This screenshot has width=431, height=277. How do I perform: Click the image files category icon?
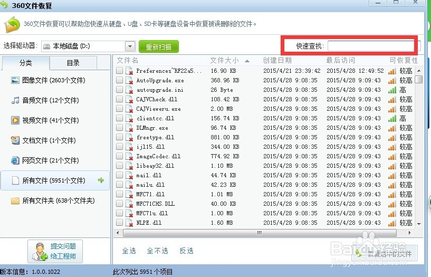(x=15, y=80)
